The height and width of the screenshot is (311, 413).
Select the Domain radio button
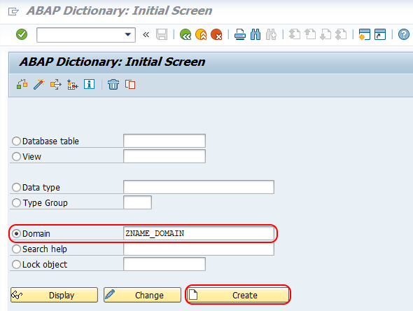pos(16,233)
